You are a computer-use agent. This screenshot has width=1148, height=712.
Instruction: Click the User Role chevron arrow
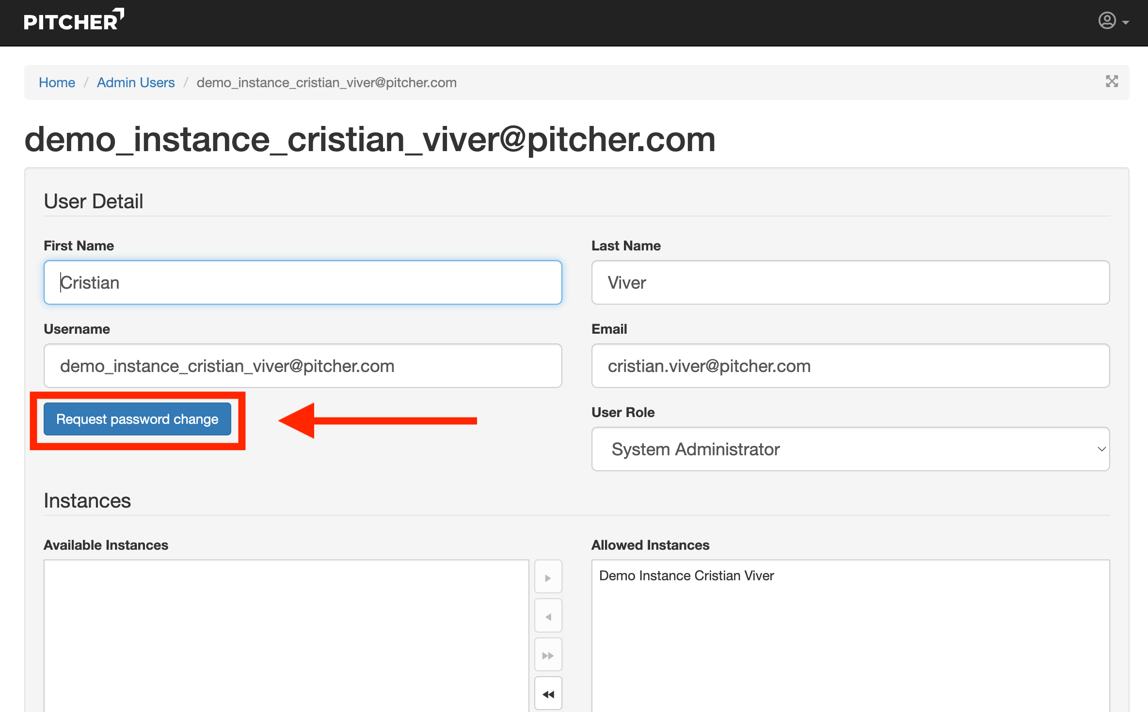click(x=1101, y=449)
